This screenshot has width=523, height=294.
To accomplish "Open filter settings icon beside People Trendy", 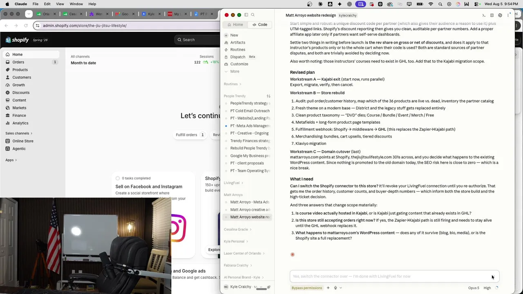I will coord(268,96).
